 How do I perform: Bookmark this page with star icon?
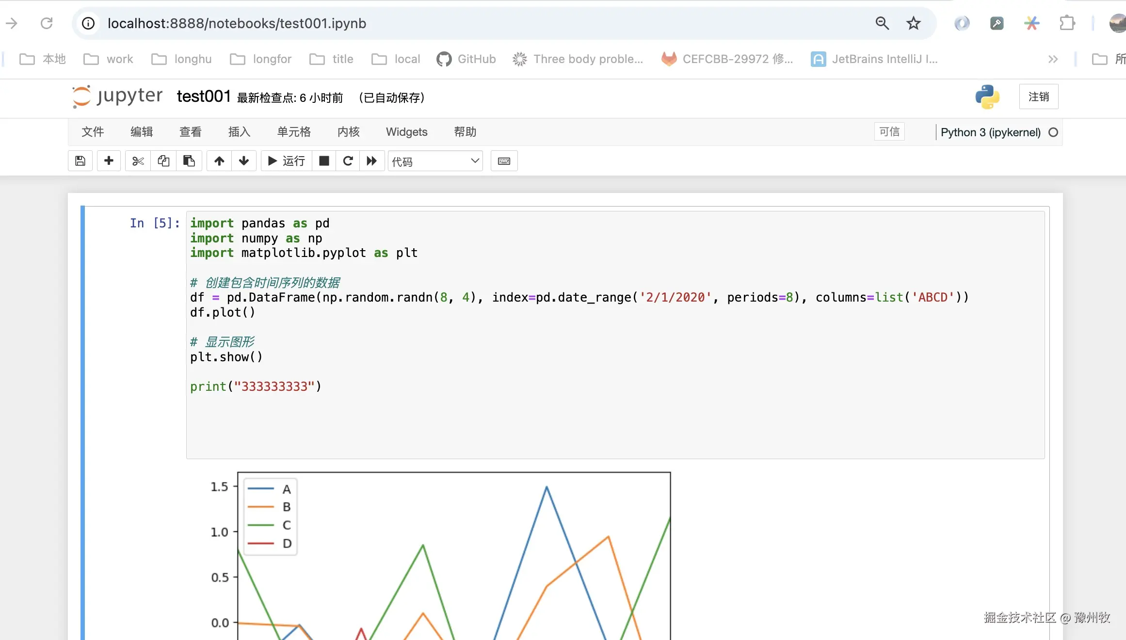pos(914,23)
